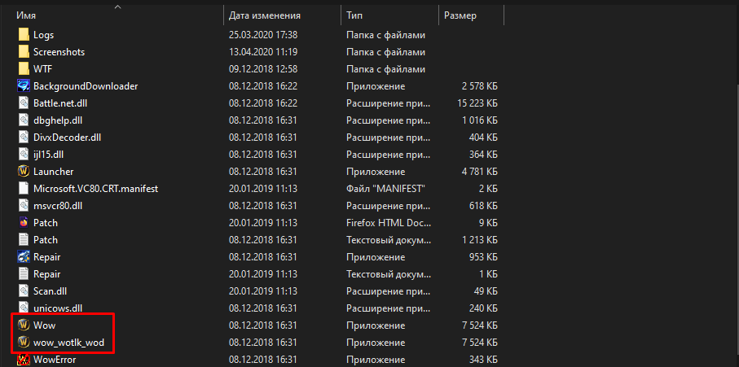Sort by Размер column header
739x367 pixels.
coord(461,15)
